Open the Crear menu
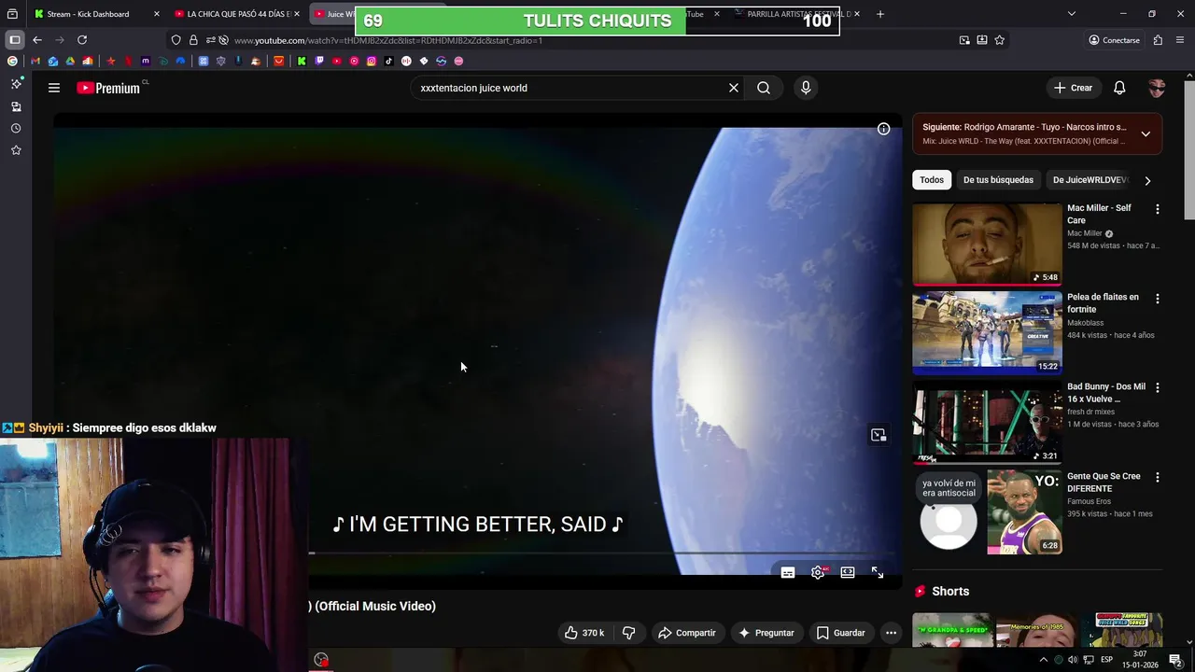 pos(1073,88)
